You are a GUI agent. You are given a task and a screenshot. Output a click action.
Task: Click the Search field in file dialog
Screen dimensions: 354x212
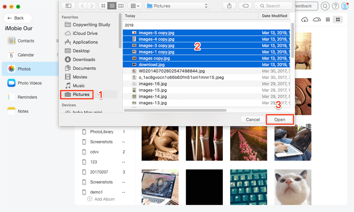[273, 6]
